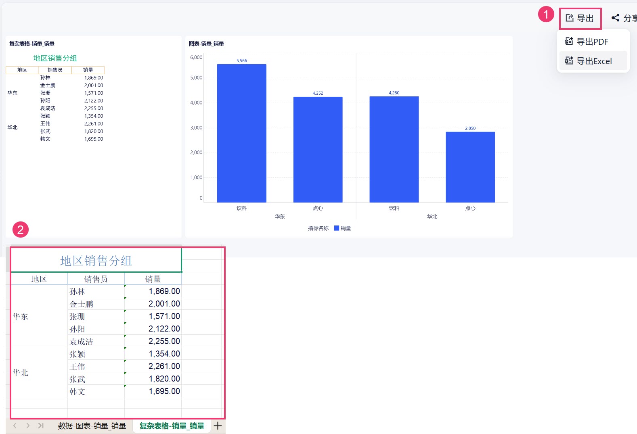Image resolution: width=637 pixels, height=434 pixels.
Task: Go to previous sheet with the left arrow
Action: [x=15, y=426]
